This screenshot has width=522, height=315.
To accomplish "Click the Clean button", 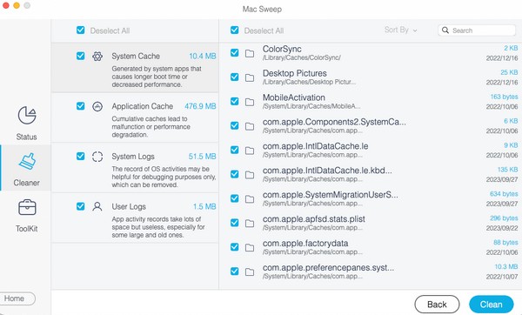I will pos(491,304).
